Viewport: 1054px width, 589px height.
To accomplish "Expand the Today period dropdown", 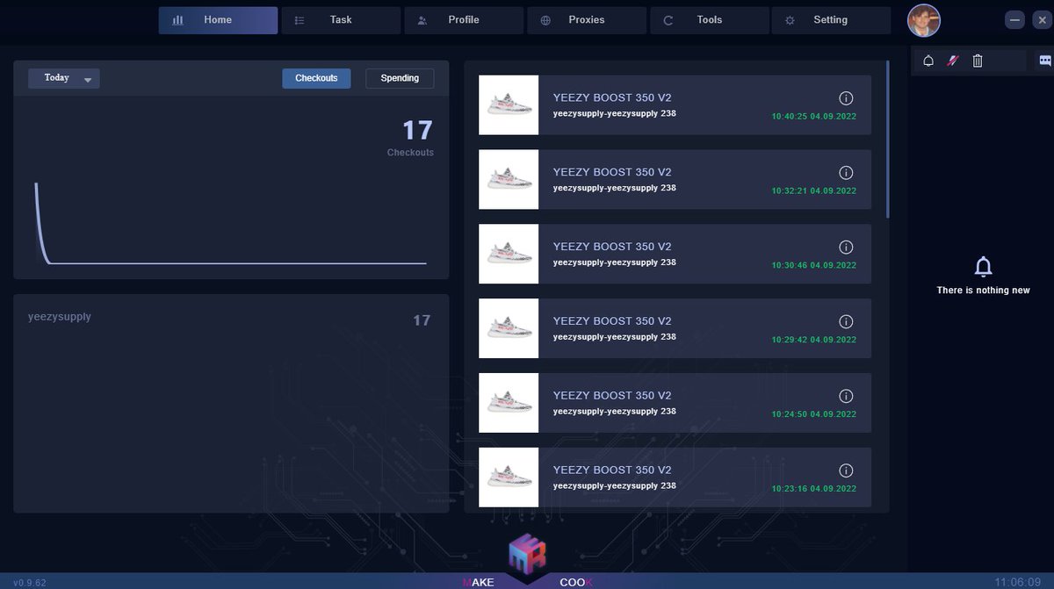I will click(x=64, y=78).
